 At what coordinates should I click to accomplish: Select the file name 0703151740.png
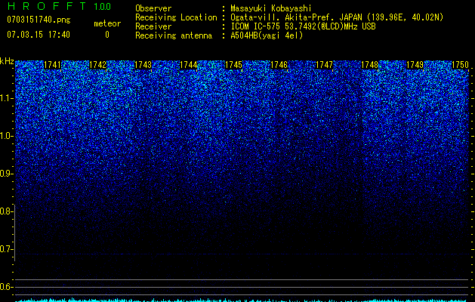pyautogui.click(x=39, y=20)
